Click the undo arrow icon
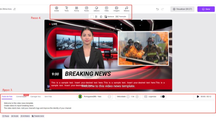216x123 pixels. pyautogui.click(x=157, y=9)
